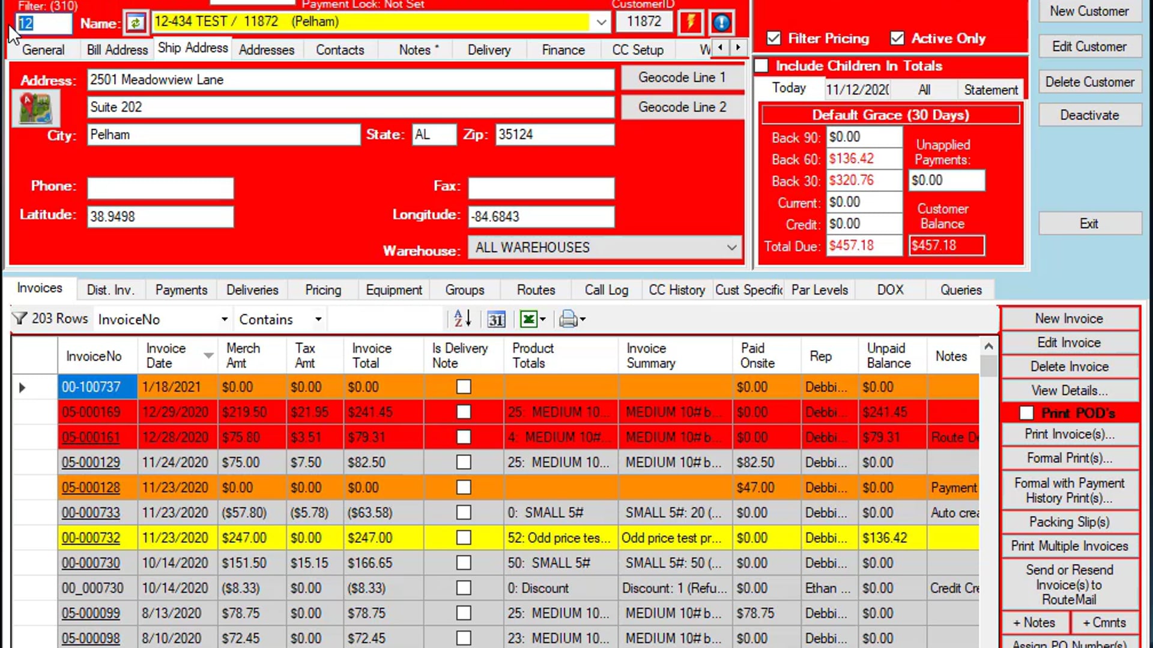Open invoice link 05-000129
1153x648 pixels.
[91, 463]
